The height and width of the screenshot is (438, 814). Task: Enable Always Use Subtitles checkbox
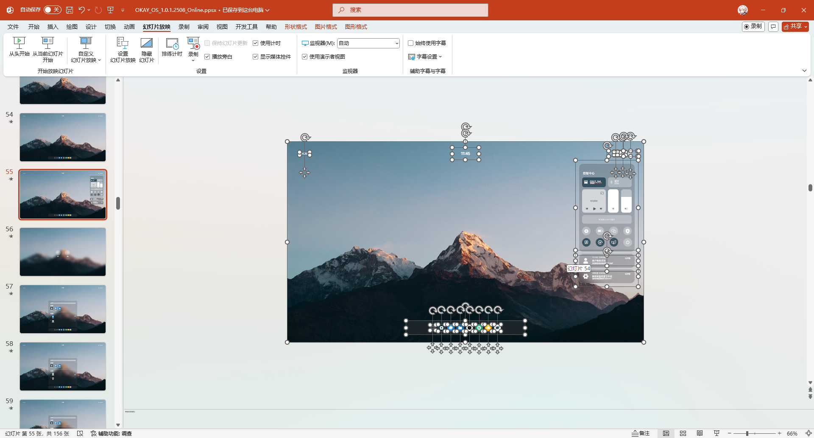[410, 43]
